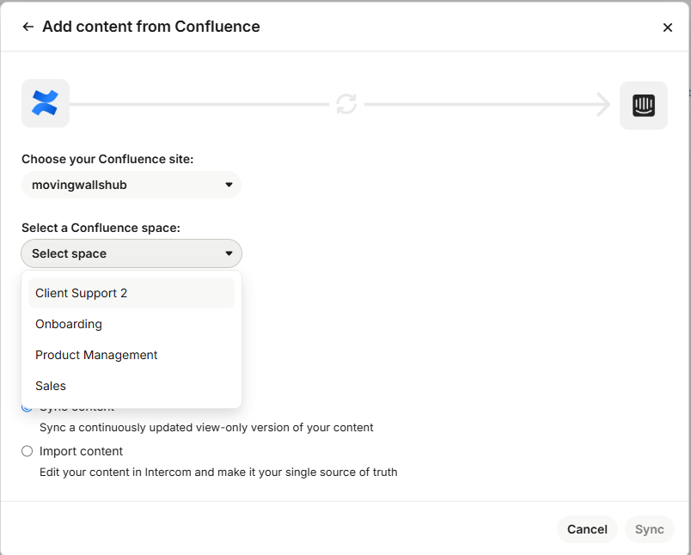This screenshot has height=555, width=691.
Task: Collapse the Select space dropdown
Action: tap(131, 253)
